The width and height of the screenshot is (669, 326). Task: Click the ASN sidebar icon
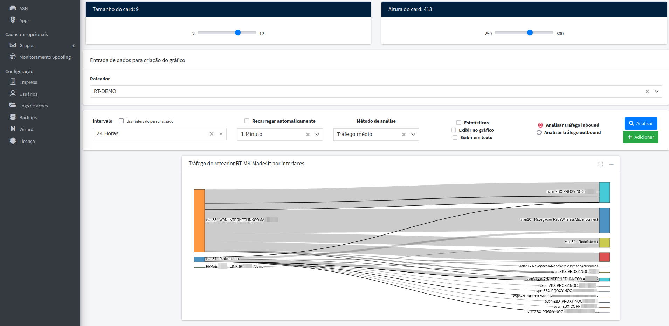click(13, 8)
